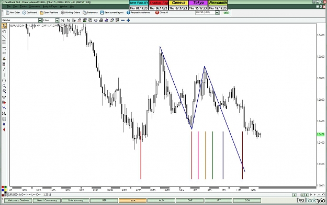
Task: Save current layout
Action: pyautogui.click(x=112, y=13)
